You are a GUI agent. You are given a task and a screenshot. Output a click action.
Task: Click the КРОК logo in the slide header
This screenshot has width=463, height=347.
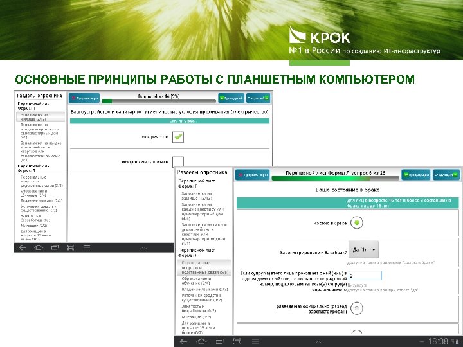coord(320,36)
